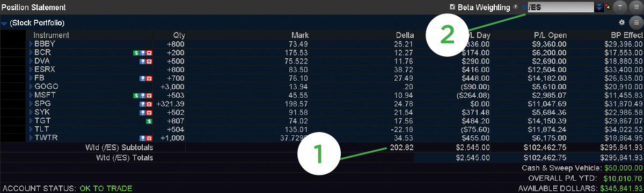Screen dimensions: 644x193
Task: Click the blue earnings icon on SYK row
Action: 142,112
